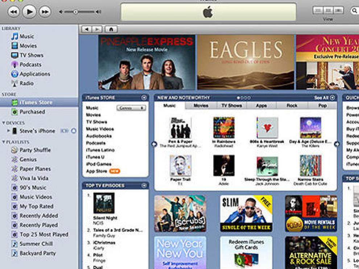
Task: Mute via low-volume speaker icon
Action: click(61, 12)
